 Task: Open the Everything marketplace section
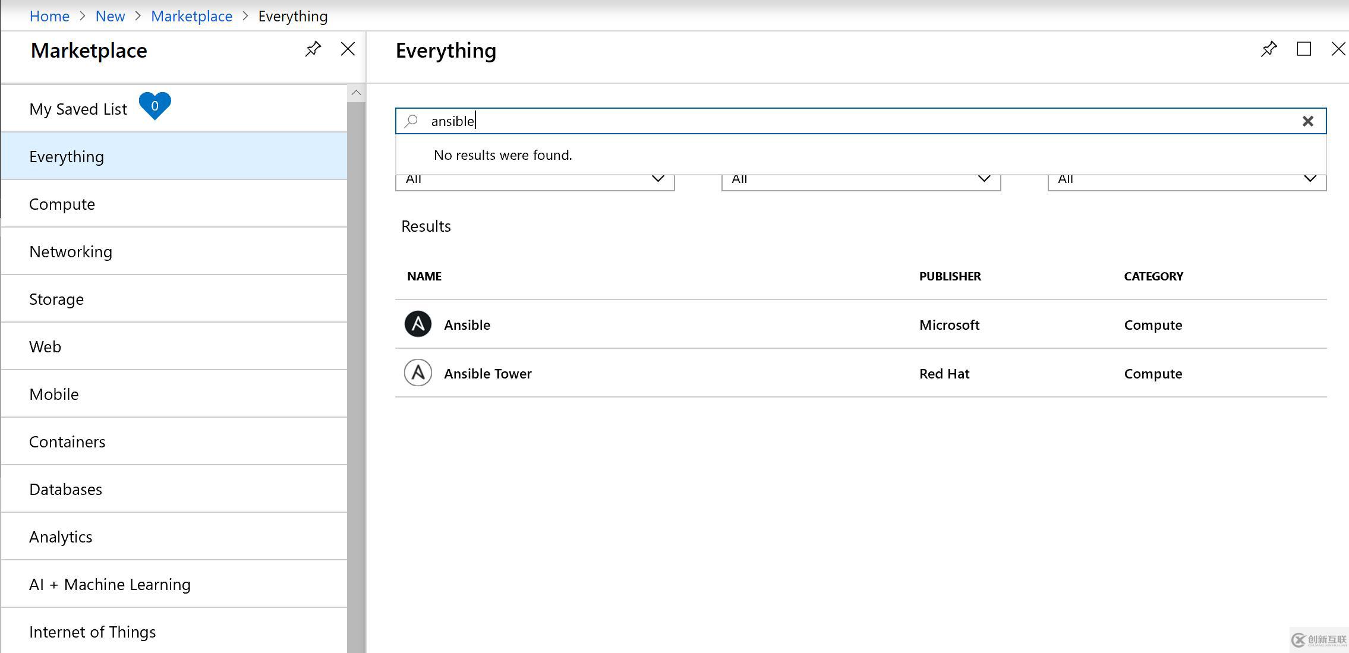[66, 156]
